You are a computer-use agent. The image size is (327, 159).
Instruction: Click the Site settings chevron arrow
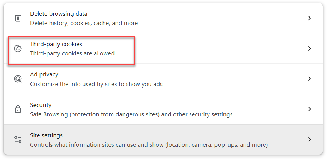point(309,140)
